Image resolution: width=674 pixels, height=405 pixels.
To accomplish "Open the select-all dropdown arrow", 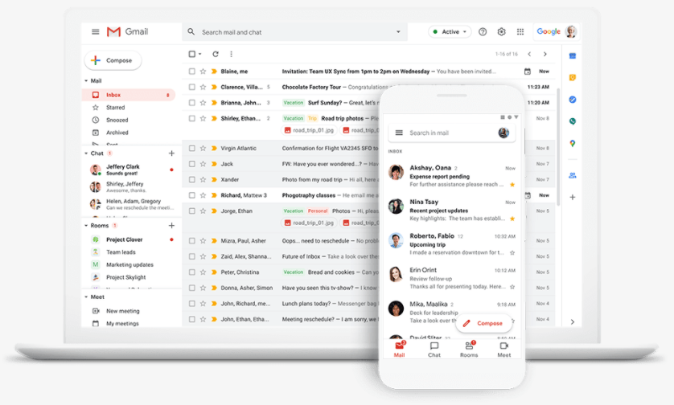I will (x=200, y=54).
